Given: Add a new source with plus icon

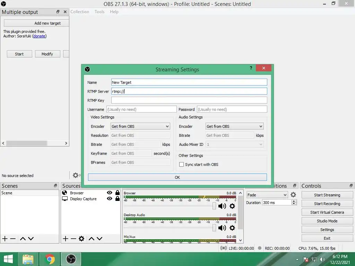Looking at the screenshot, I should coord(66,238).
